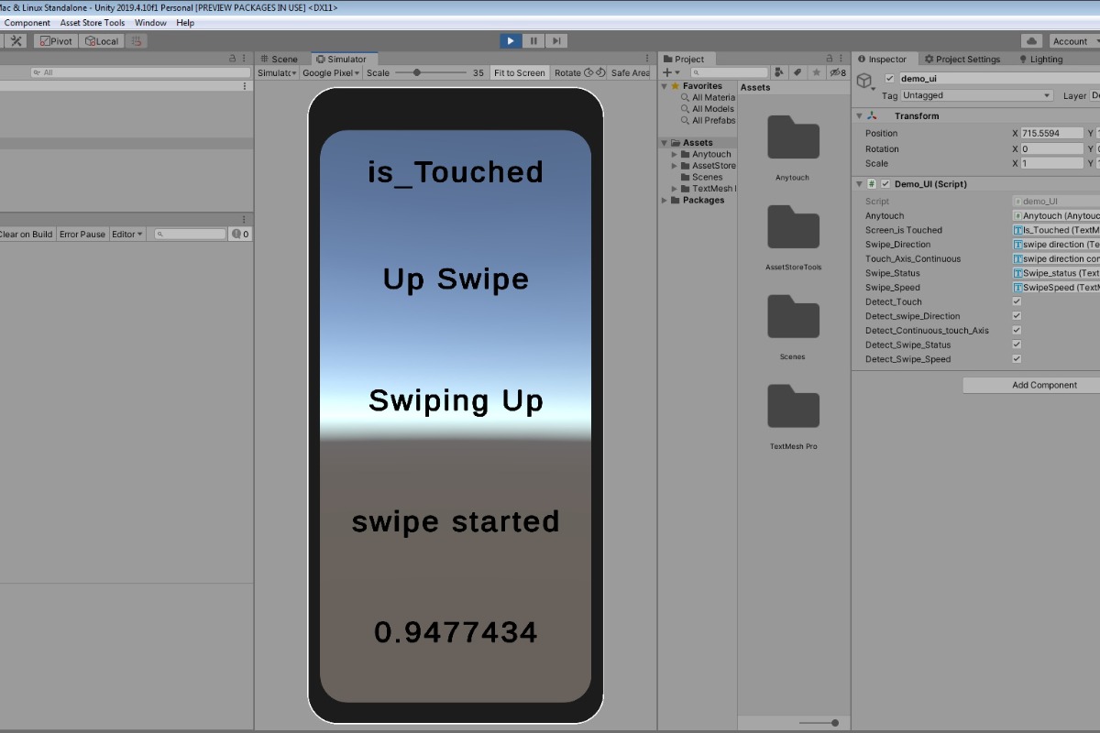The image size is (1100, 733).
Task: Click the Step frame button
Action: click(556, 41)
